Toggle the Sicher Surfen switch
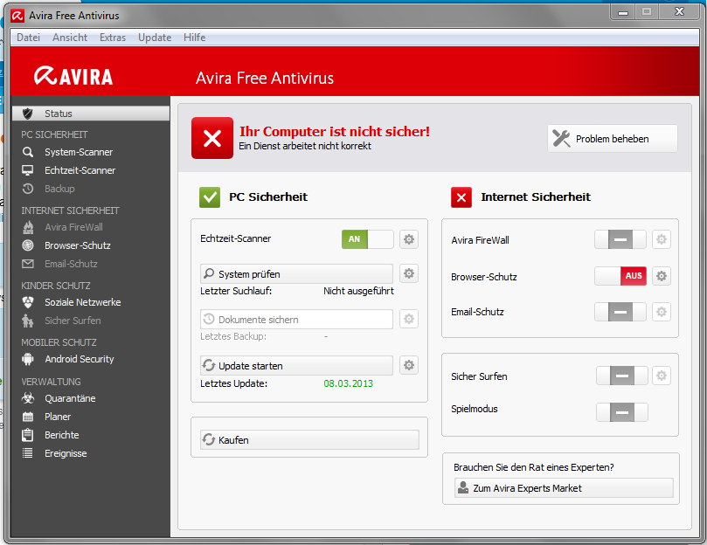The image size is (707, 545). 622,376
